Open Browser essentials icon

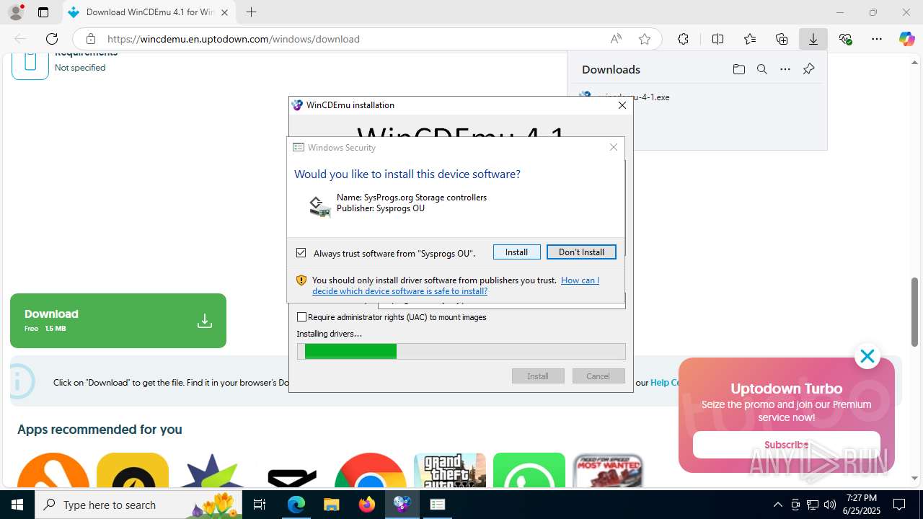pos(845,39)
